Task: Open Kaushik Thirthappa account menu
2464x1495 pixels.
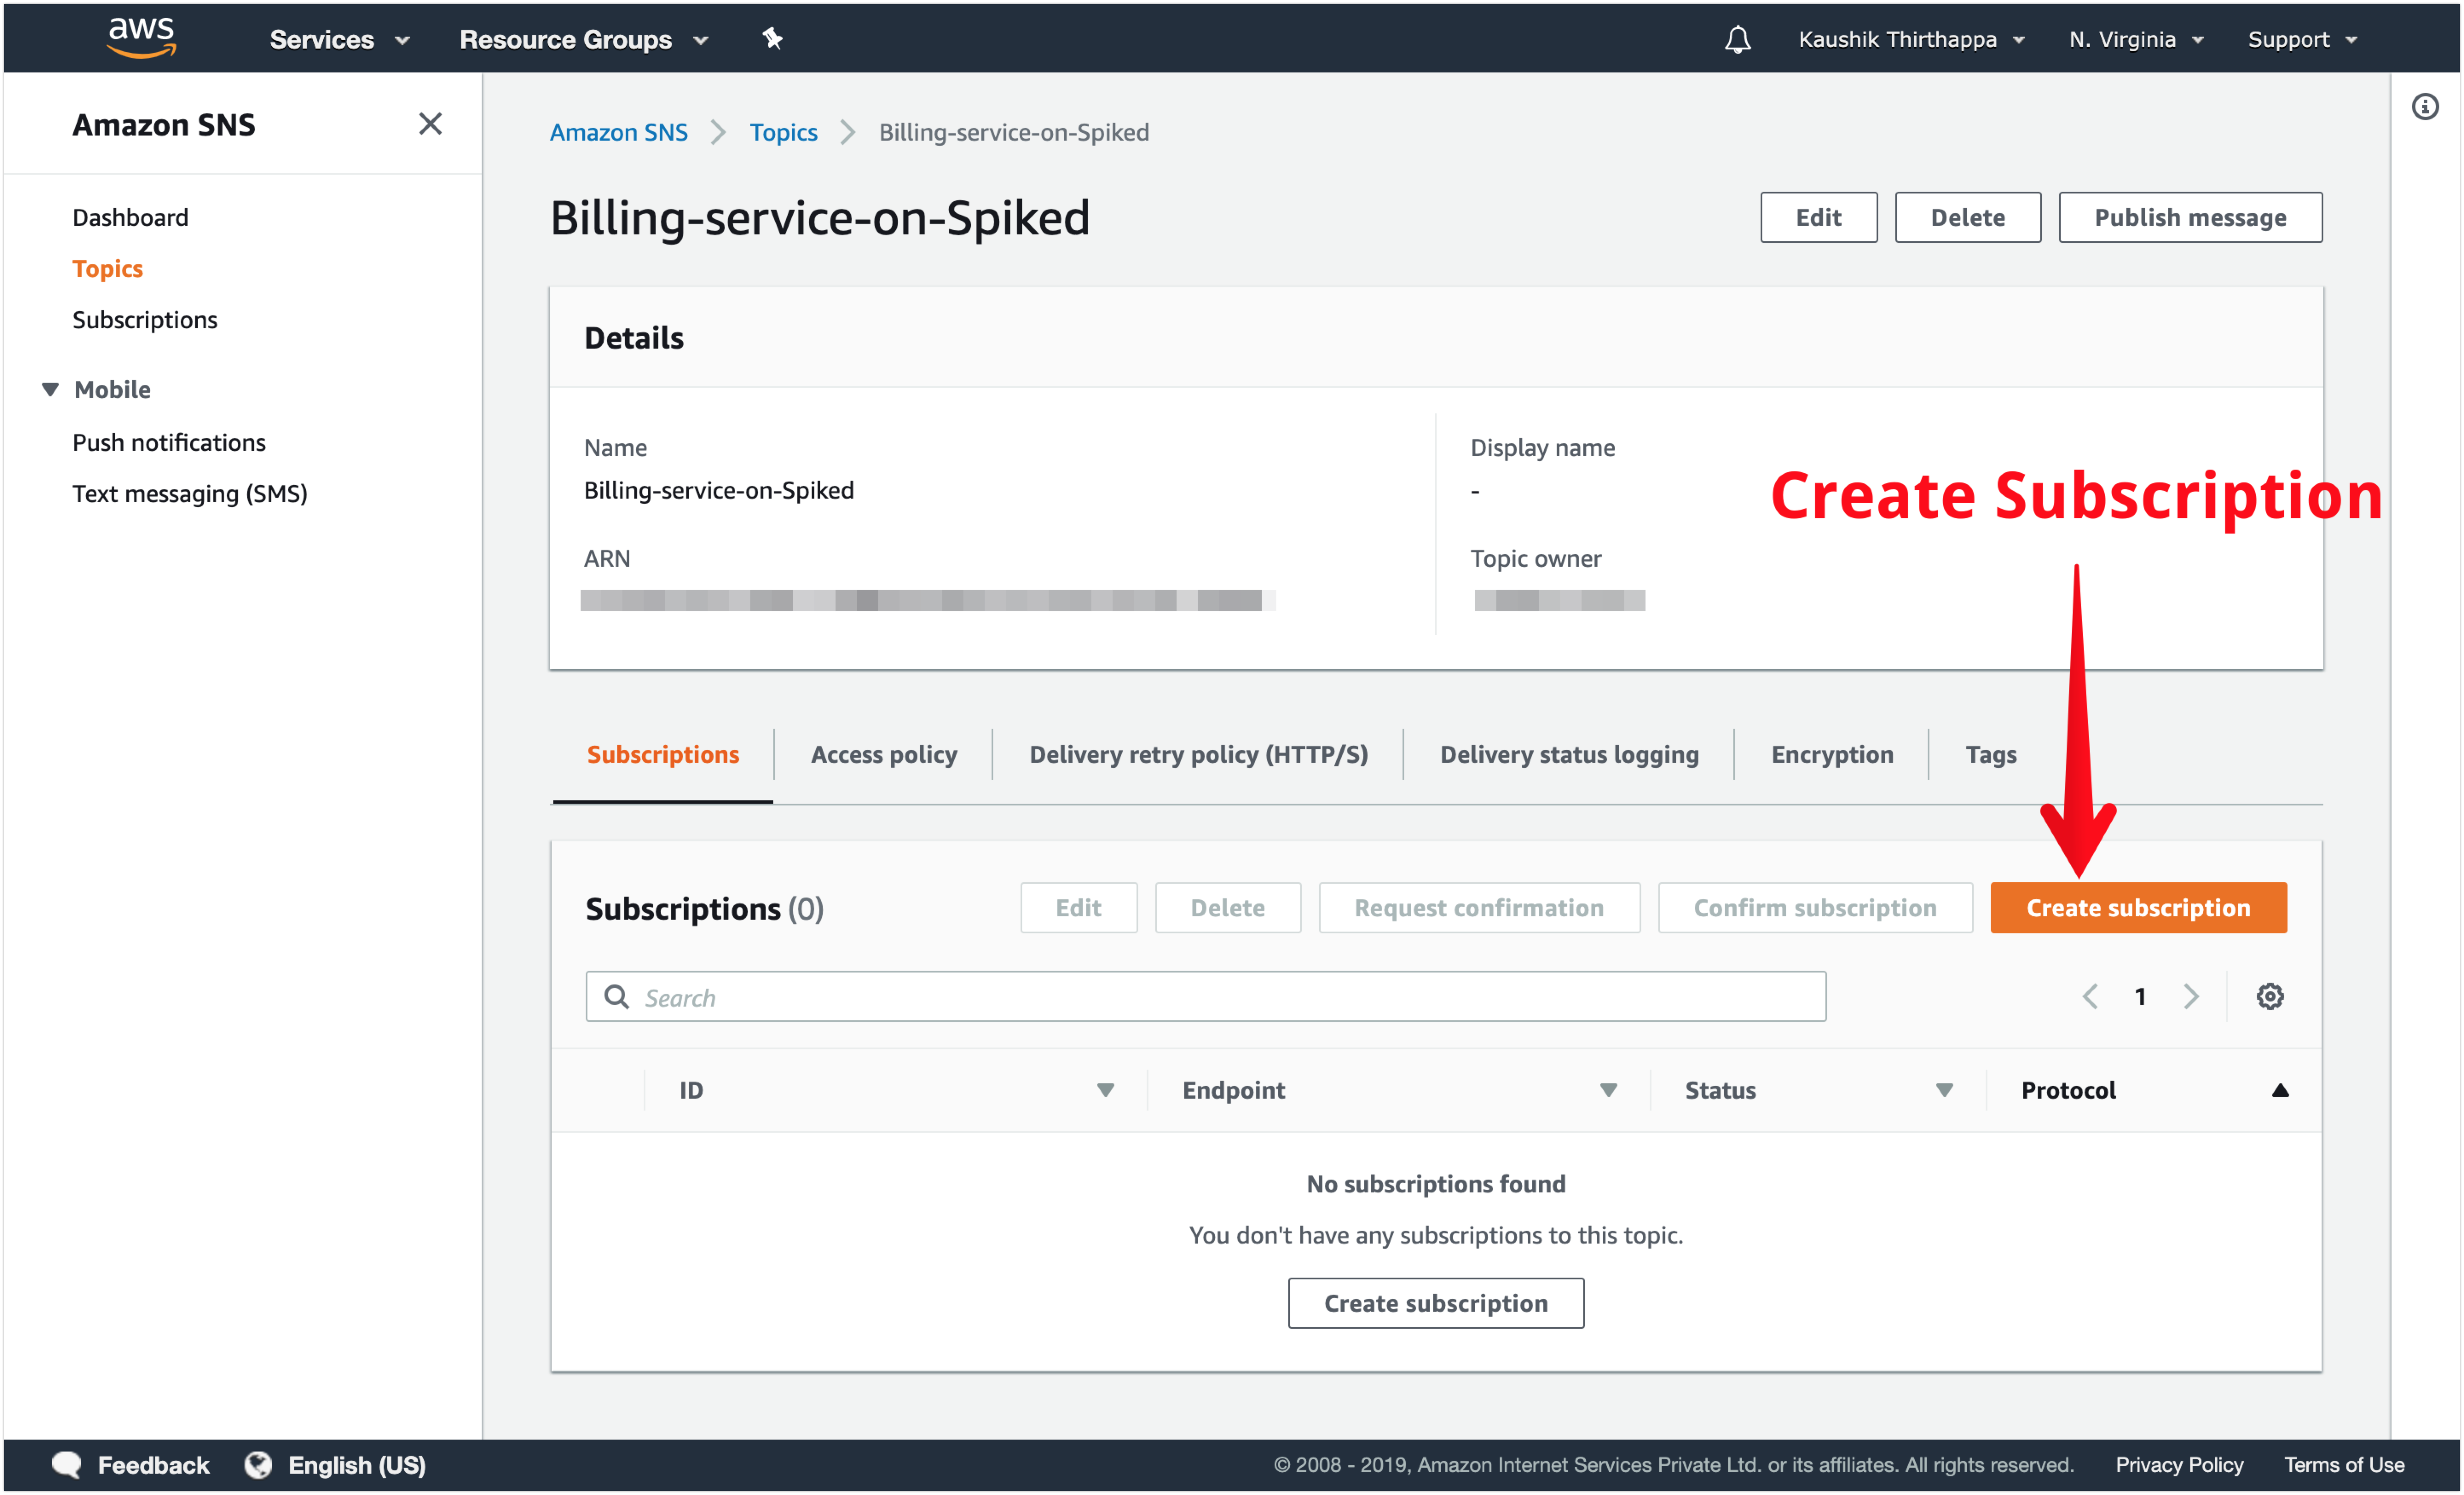Action: pos(1911,39)
